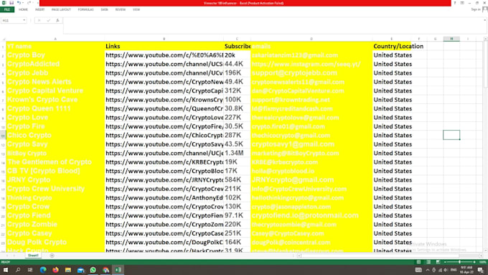Open Windows search from the taskbar
488x275 pixels.
pos(18,270)
